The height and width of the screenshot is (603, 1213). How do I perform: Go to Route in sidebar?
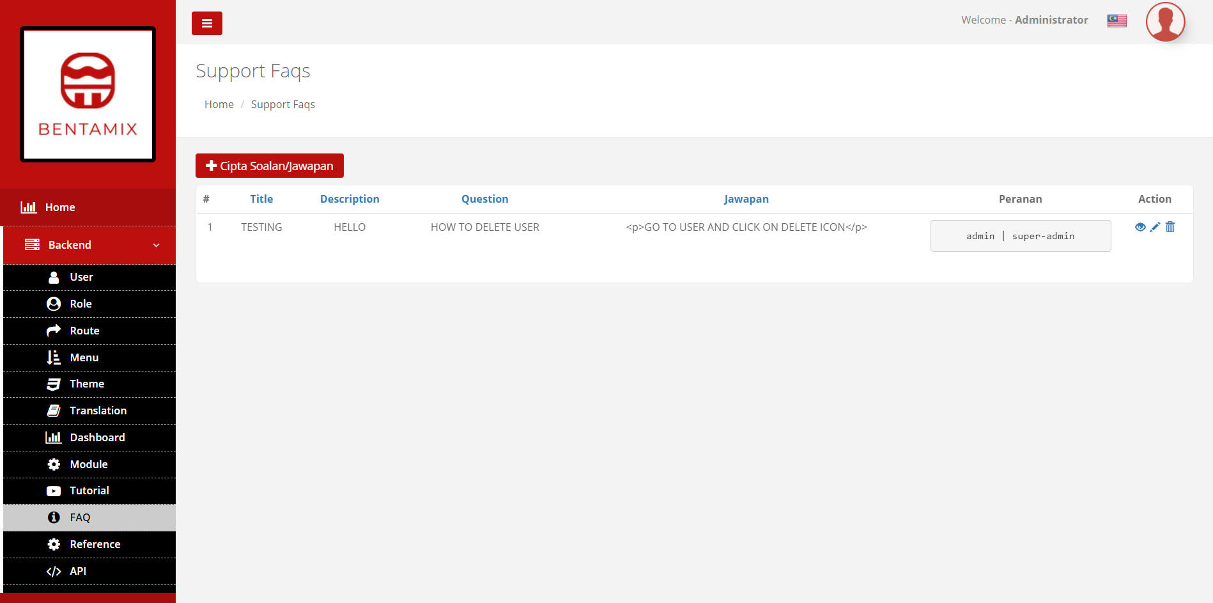click(x=84, y=331)
